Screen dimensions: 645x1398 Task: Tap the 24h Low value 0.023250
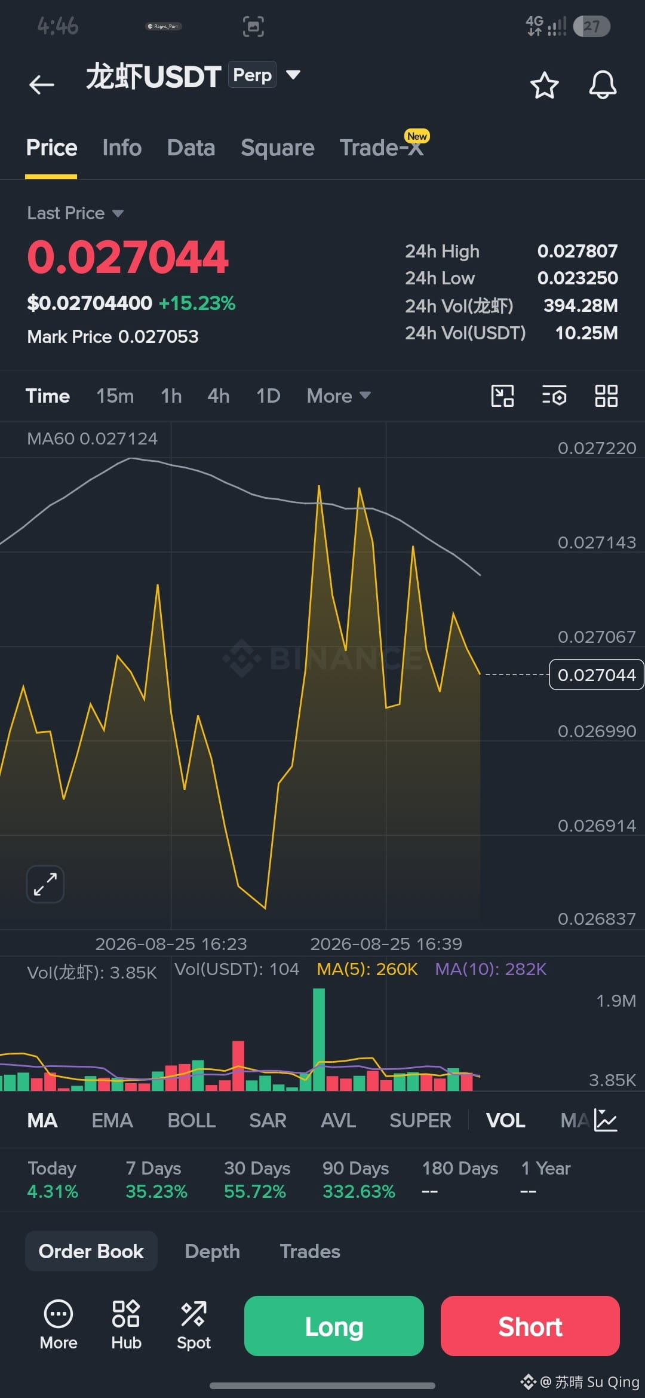(x=578, y=278)
